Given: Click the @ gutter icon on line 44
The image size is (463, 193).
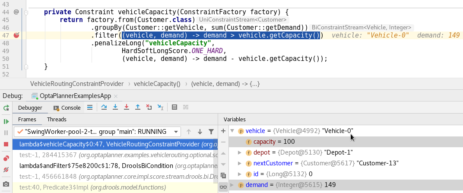Looking at the screenshot, I should [x=16, y=12].
